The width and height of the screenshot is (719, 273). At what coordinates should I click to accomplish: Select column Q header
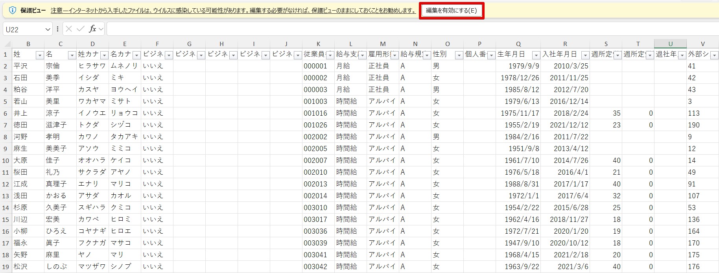[518, 44]
